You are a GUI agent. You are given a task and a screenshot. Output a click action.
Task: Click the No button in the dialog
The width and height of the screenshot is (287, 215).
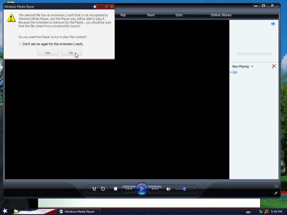pos(71,53)
